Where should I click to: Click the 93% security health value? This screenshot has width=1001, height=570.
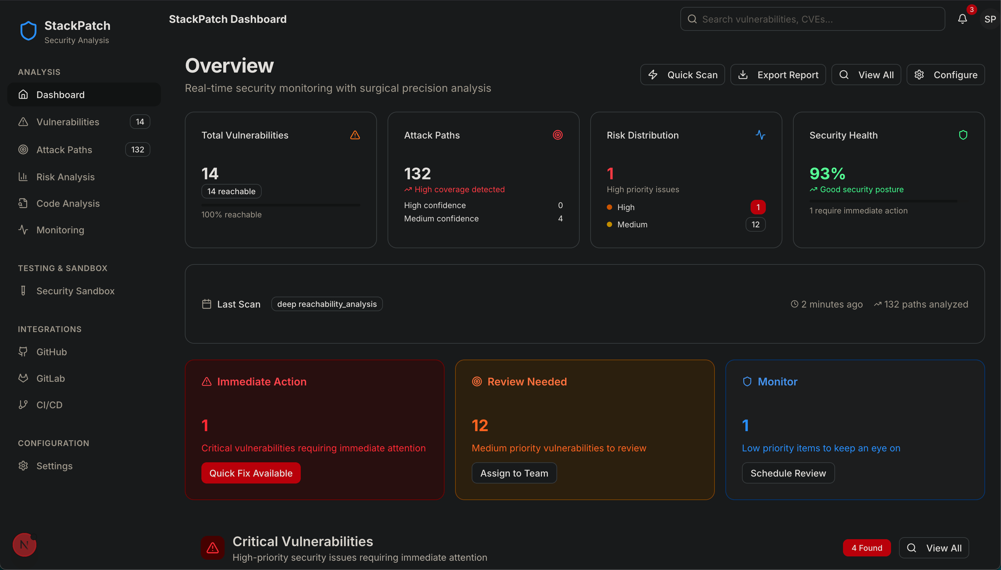coord(827,173)
